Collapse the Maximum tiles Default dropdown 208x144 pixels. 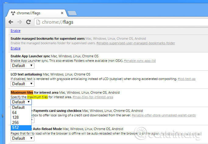point(21,102)
